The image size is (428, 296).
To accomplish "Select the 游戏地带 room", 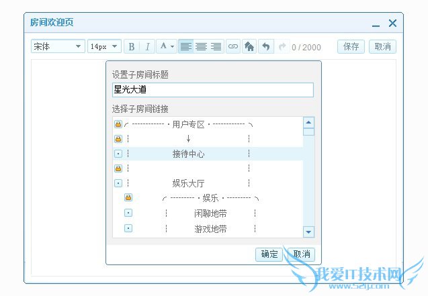I will click(x=208, y=229).
